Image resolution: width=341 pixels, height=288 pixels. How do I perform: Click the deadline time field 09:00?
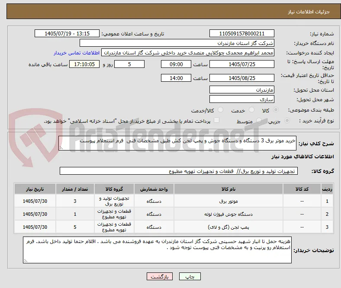coord(176,64)
